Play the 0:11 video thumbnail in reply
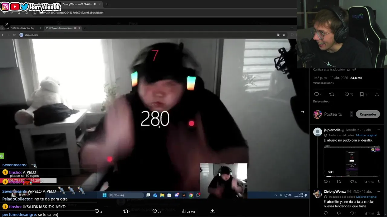Screen dimensions: 387x217 [x=352, y=161]
